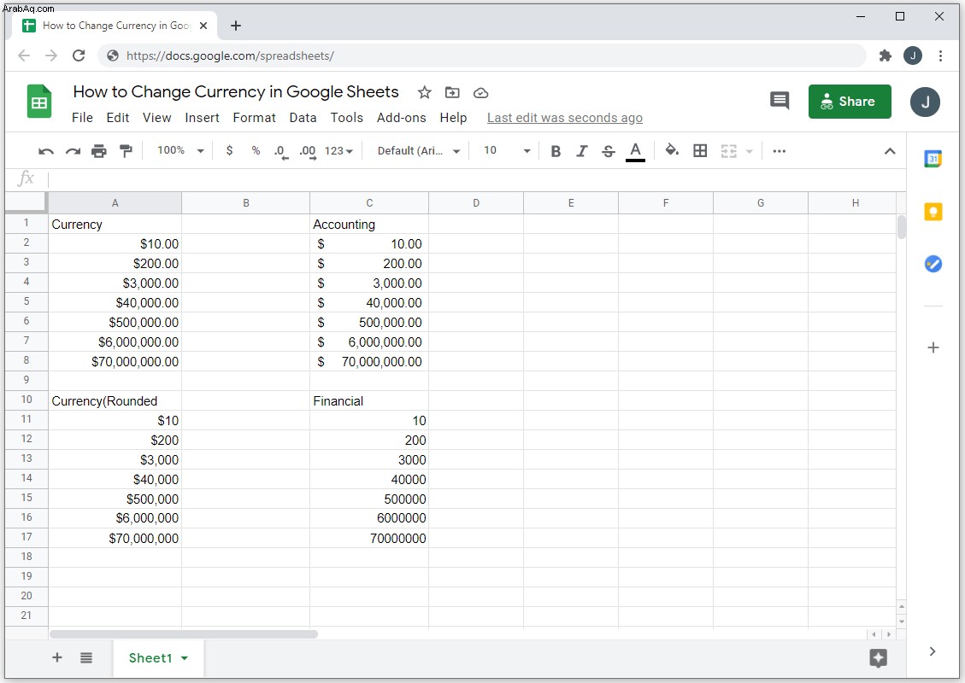Open the Sheet1 tab dropdown arrow

(184, 658)
